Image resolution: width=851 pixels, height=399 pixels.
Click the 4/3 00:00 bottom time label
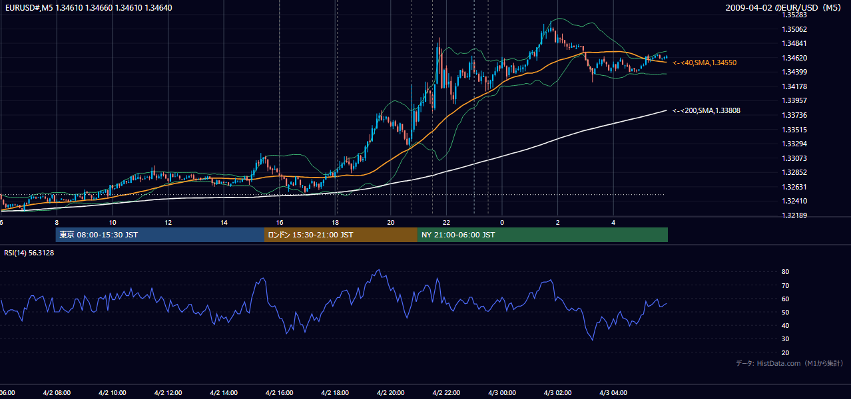pyautogui.click(x=502, y=393)
